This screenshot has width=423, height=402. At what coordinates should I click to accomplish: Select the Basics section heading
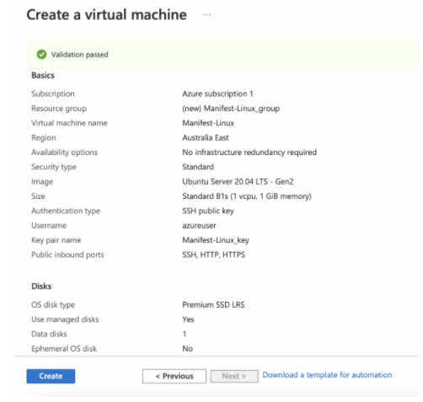pyautogui.click(x=43, y=75)
